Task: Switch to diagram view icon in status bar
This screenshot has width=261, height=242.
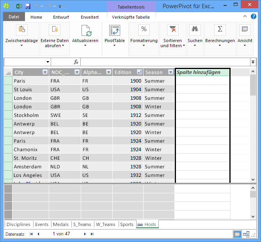Action: click(246, 234)
